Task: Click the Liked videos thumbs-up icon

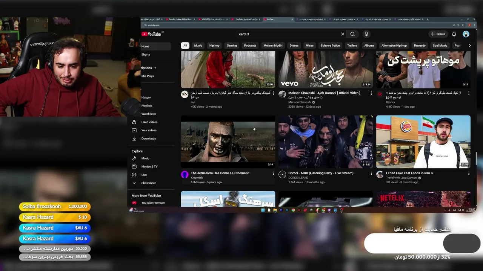Action: tap(134, 122)
